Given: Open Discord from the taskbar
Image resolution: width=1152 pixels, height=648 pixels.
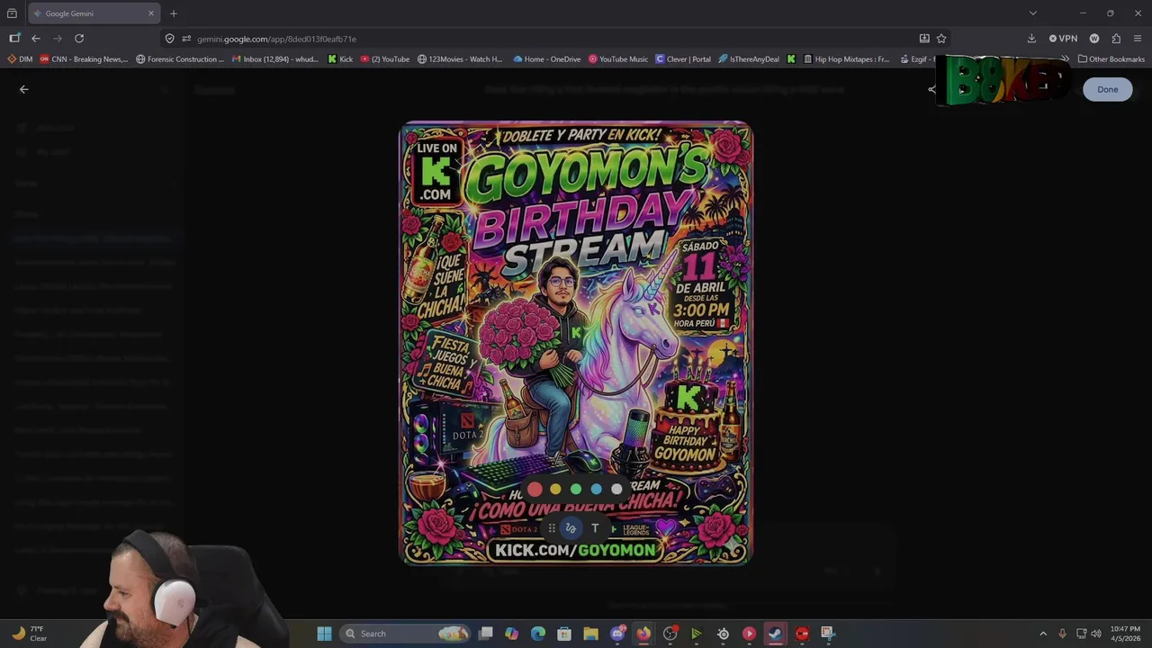Looking at the screenshot, I should tap(617, 634).
